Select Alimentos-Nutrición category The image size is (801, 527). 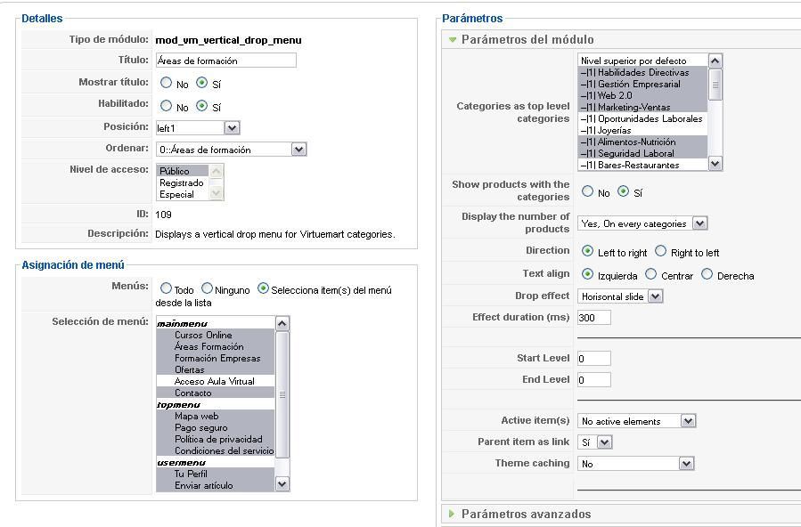643,142
